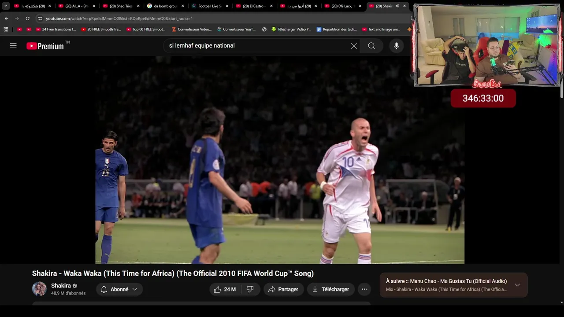Switch to the 0% Luck tab
Screen dimensions: 564x317
coord(342,6)
